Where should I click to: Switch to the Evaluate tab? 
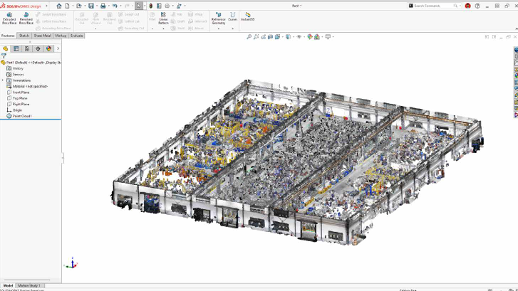pos(77,36)
